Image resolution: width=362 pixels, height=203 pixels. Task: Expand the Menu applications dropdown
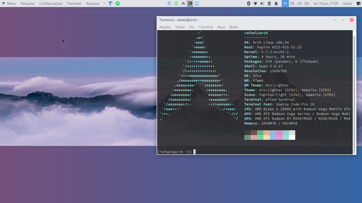pos(9,3)
